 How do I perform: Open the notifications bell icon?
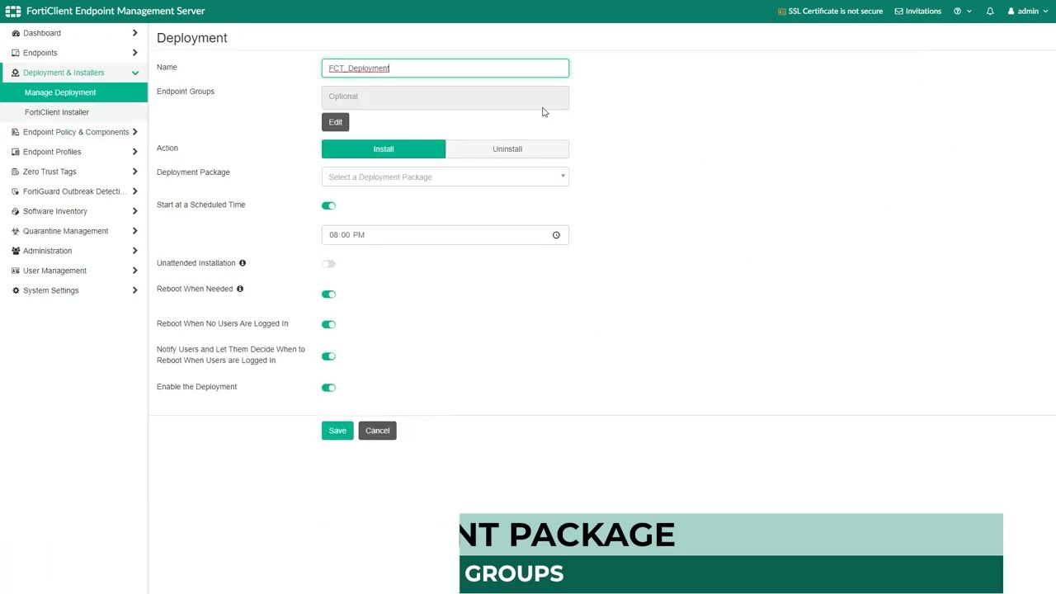click(990, 12)
